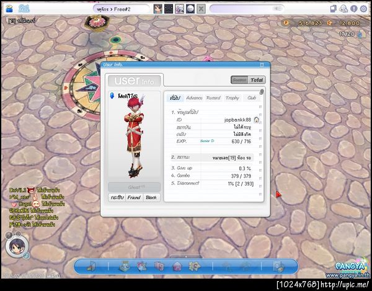The height and width of the screenshot is (291, 372).
Task: Open the ทั่วไป general tab
Action: click(x=175, y=98)
